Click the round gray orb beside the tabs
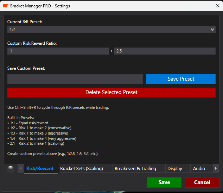The width and height of the screenshot is (223, 193). point(11,169)
